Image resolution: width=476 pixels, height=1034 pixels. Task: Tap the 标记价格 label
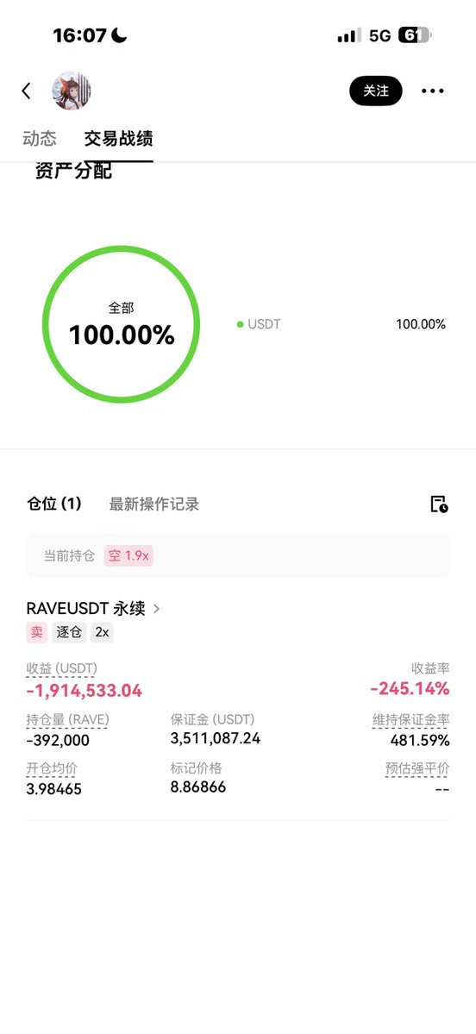[x=197, y=768]
